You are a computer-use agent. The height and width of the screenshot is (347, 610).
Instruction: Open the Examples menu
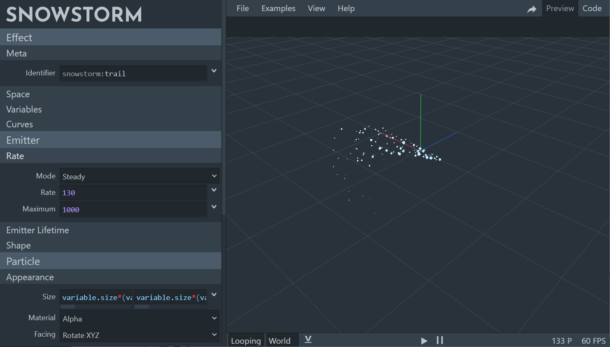click(278, 8)
